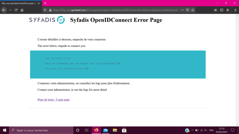Click Taper ici pour rechercher box
The width and height of the screenshot is (239, 134).
point(41,130)
